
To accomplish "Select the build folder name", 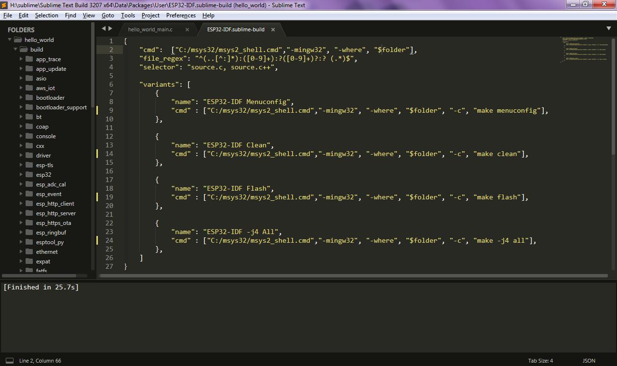I will (x=37, y=50).
